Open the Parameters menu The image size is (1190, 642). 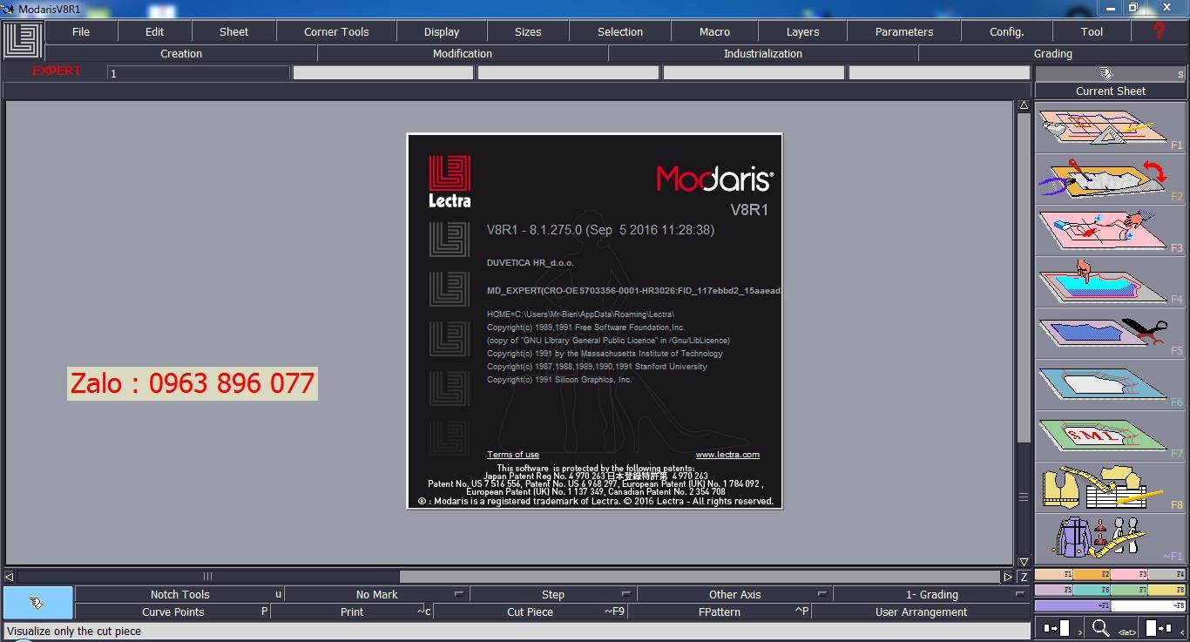click(x=904, y=31)
